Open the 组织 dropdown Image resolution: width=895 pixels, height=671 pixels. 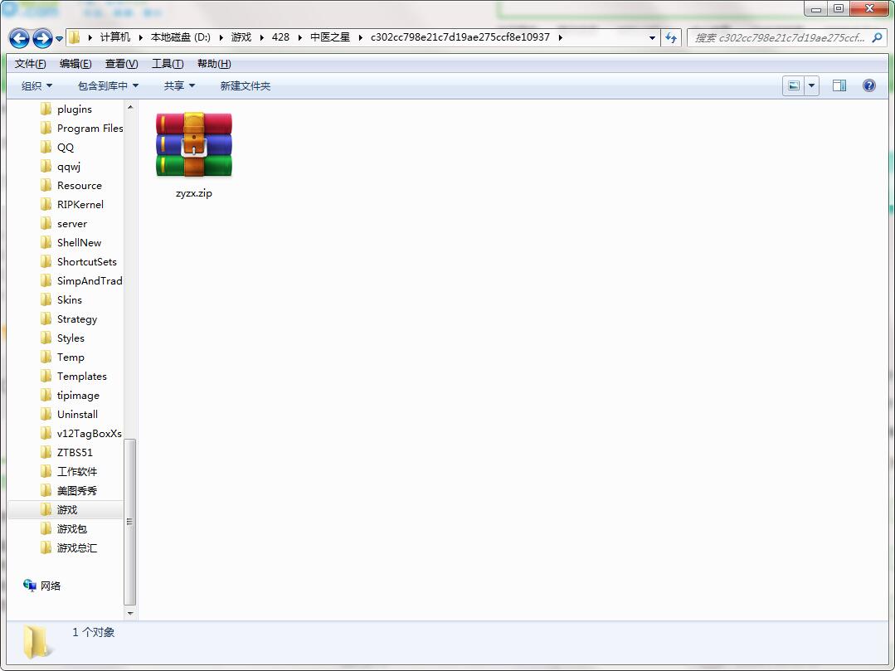(x=36, y=85)
